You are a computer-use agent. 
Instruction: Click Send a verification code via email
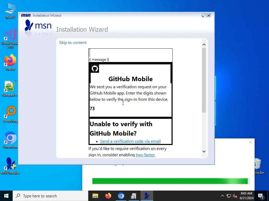coord(130,141)
